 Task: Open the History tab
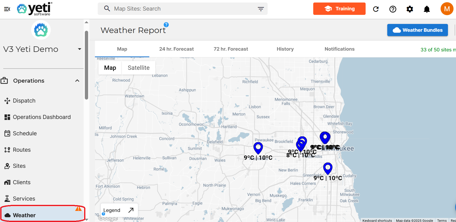(285, 49)
